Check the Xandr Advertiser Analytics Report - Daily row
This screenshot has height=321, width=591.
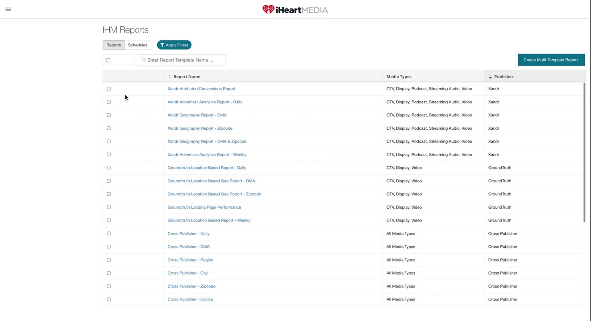[108, 102]
